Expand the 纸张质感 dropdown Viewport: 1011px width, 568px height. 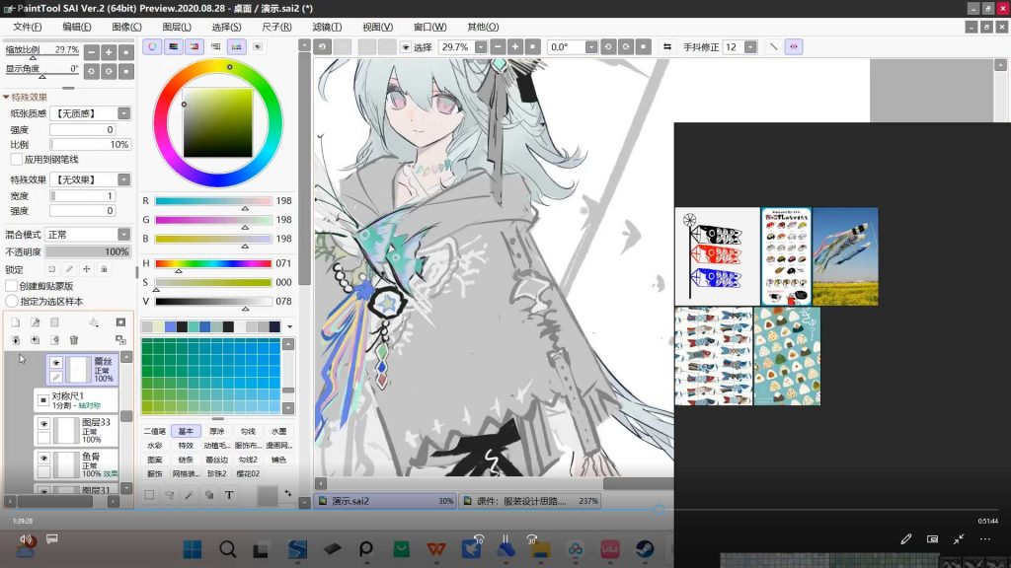click(123, 113)
